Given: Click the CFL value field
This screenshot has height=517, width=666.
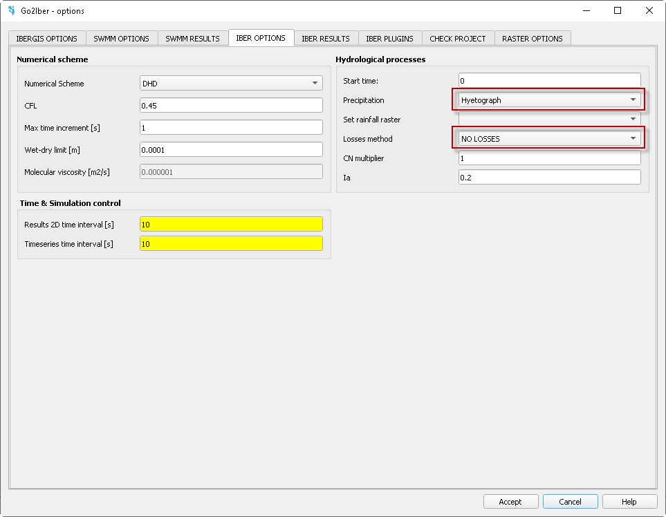Looking at the screenshot, I should pos(231,106).
